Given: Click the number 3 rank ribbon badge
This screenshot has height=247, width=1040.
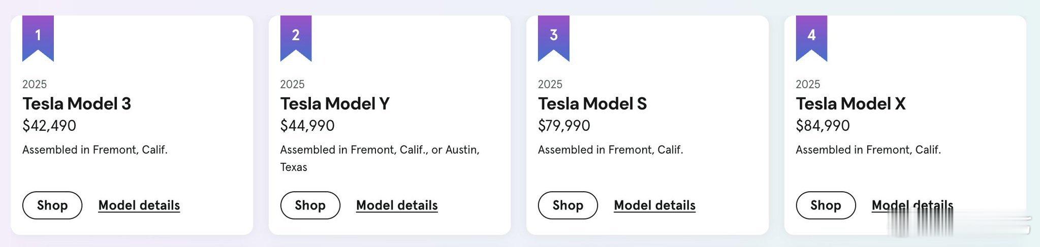Looking at the screenshot, I should pyautogui.click(x=553, y=37).
